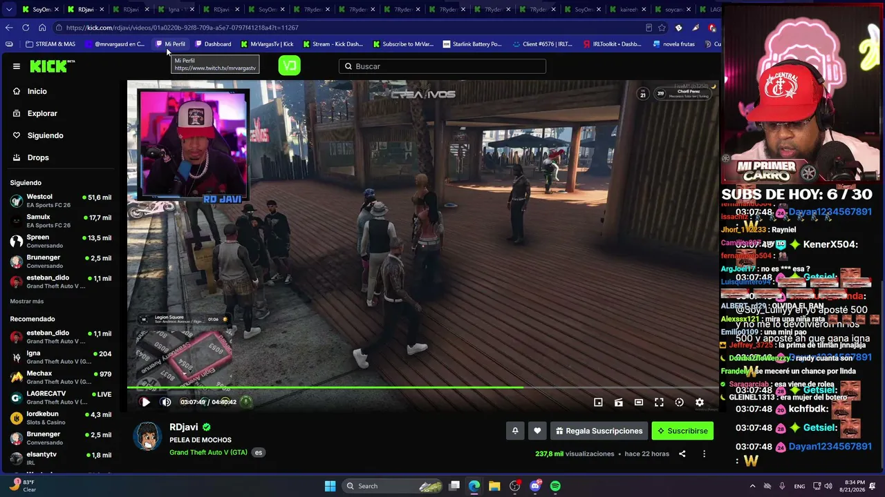Click the Kick logo
Image resolution: width=885 pixels, height=497 pixels.
tap(53, 66)
